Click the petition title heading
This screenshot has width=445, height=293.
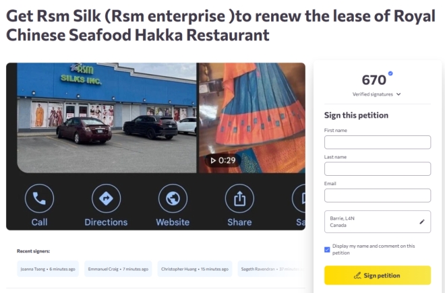(x=220, y=25)
